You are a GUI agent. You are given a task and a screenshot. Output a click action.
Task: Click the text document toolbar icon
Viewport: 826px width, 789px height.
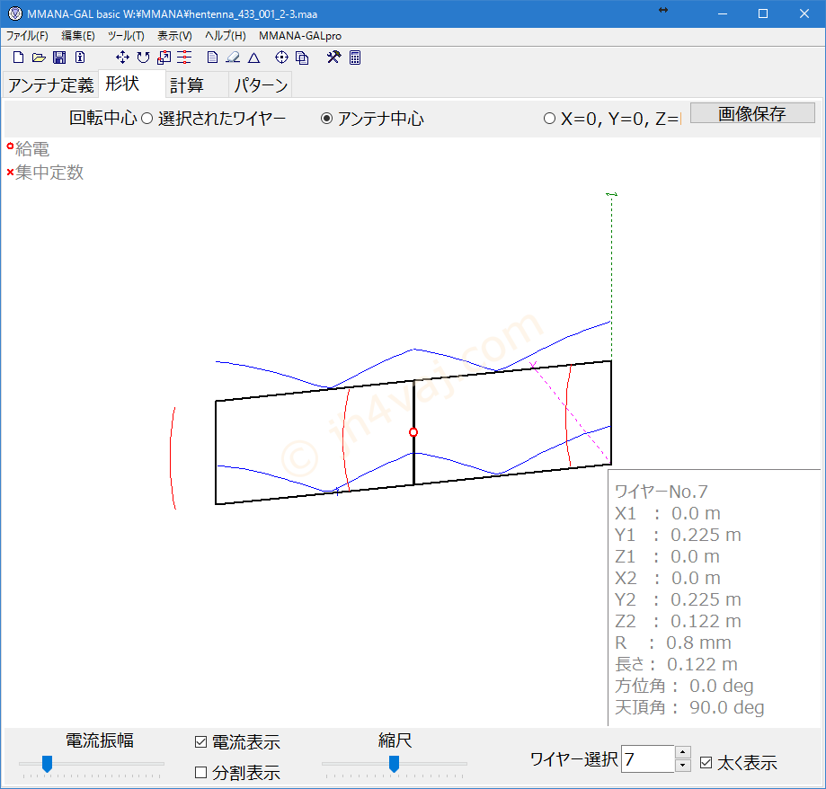(x=212, y=58)
